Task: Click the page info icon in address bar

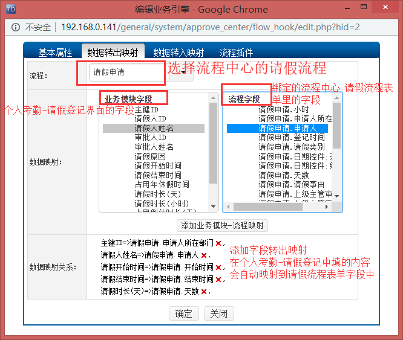Action: [15, 28]
